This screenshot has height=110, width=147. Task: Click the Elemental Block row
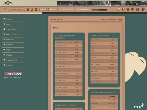coord(104,54)
